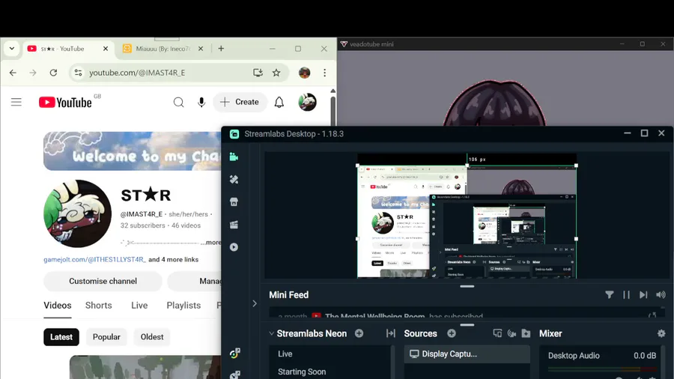Expand channel description with ...more
Image resolution: width=674 pixels, height=379 pixels.
[210, 243]
